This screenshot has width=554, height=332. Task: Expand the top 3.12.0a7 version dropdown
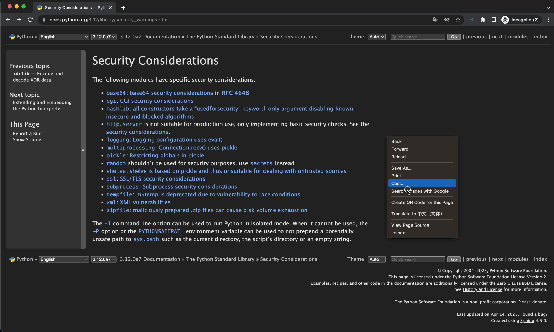[104, 37]
